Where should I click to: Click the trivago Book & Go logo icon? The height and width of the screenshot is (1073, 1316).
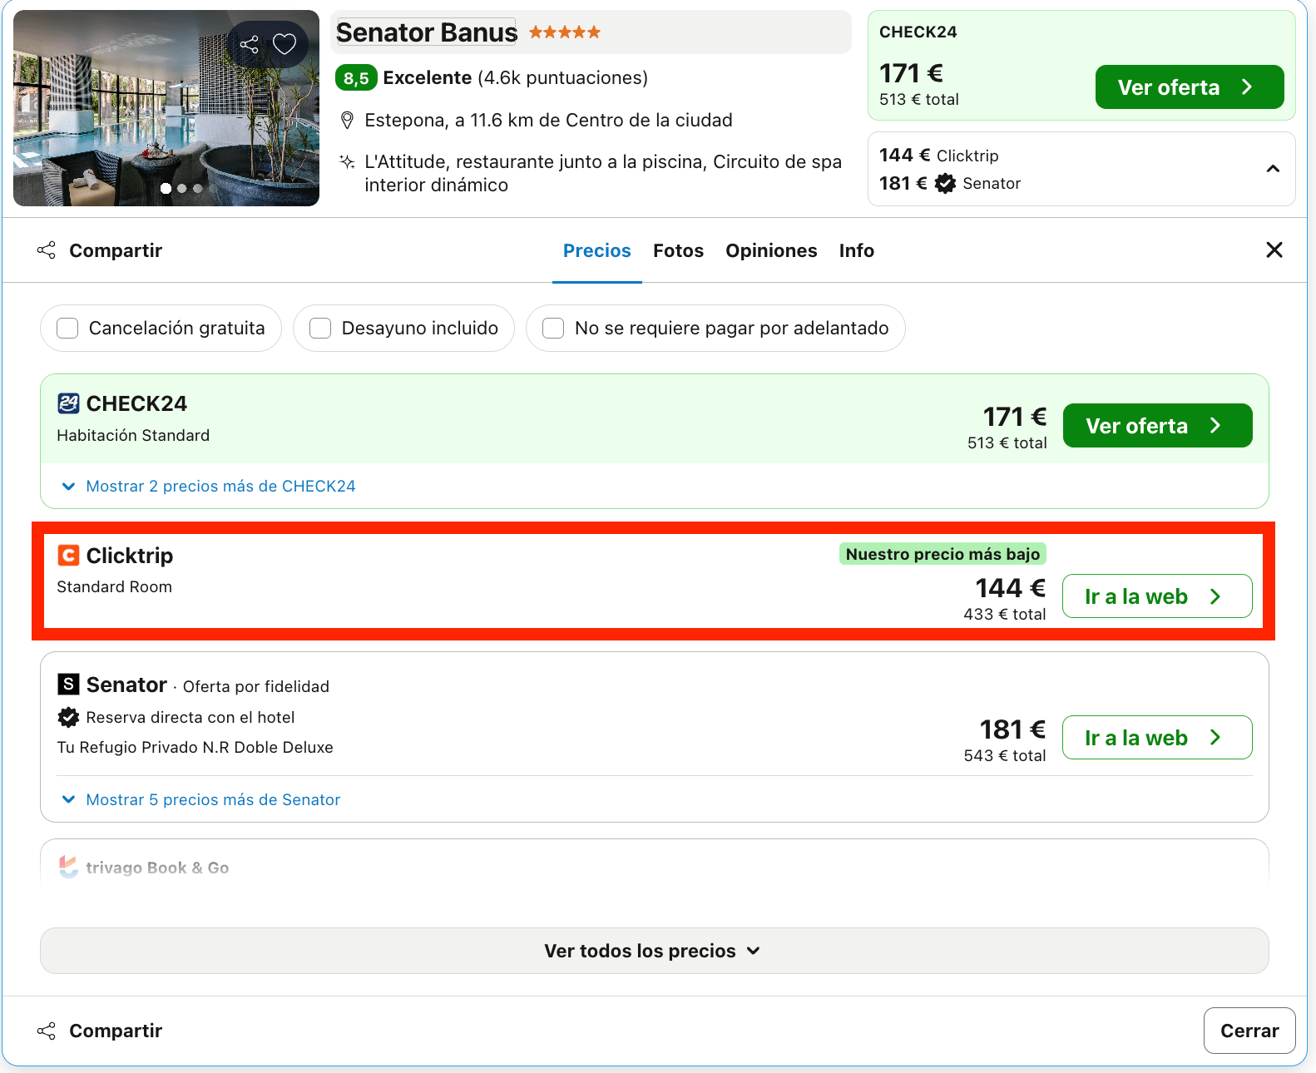coord(68,867)
